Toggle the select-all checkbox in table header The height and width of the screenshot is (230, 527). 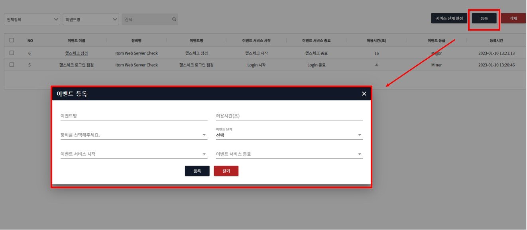12,40
